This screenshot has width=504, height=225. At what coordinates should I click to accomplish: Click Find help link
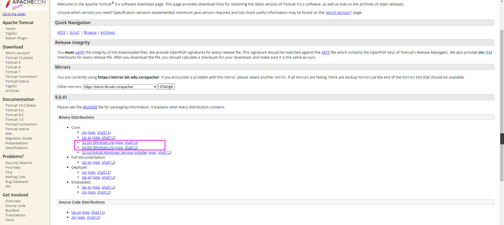coord(13,168)
